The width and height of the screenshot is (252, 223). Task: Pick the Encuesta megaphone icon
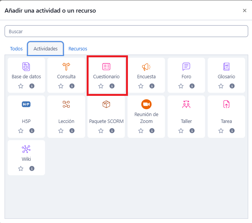[x=146, y=67]
